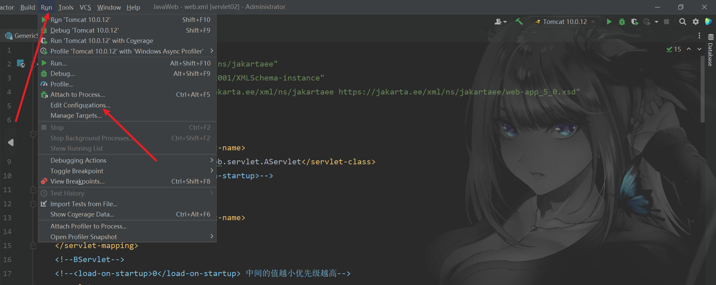Open IDE settings gear icon
Image resolution: width=716 pixels, height=285 pixels.
(x=696, y=22)
